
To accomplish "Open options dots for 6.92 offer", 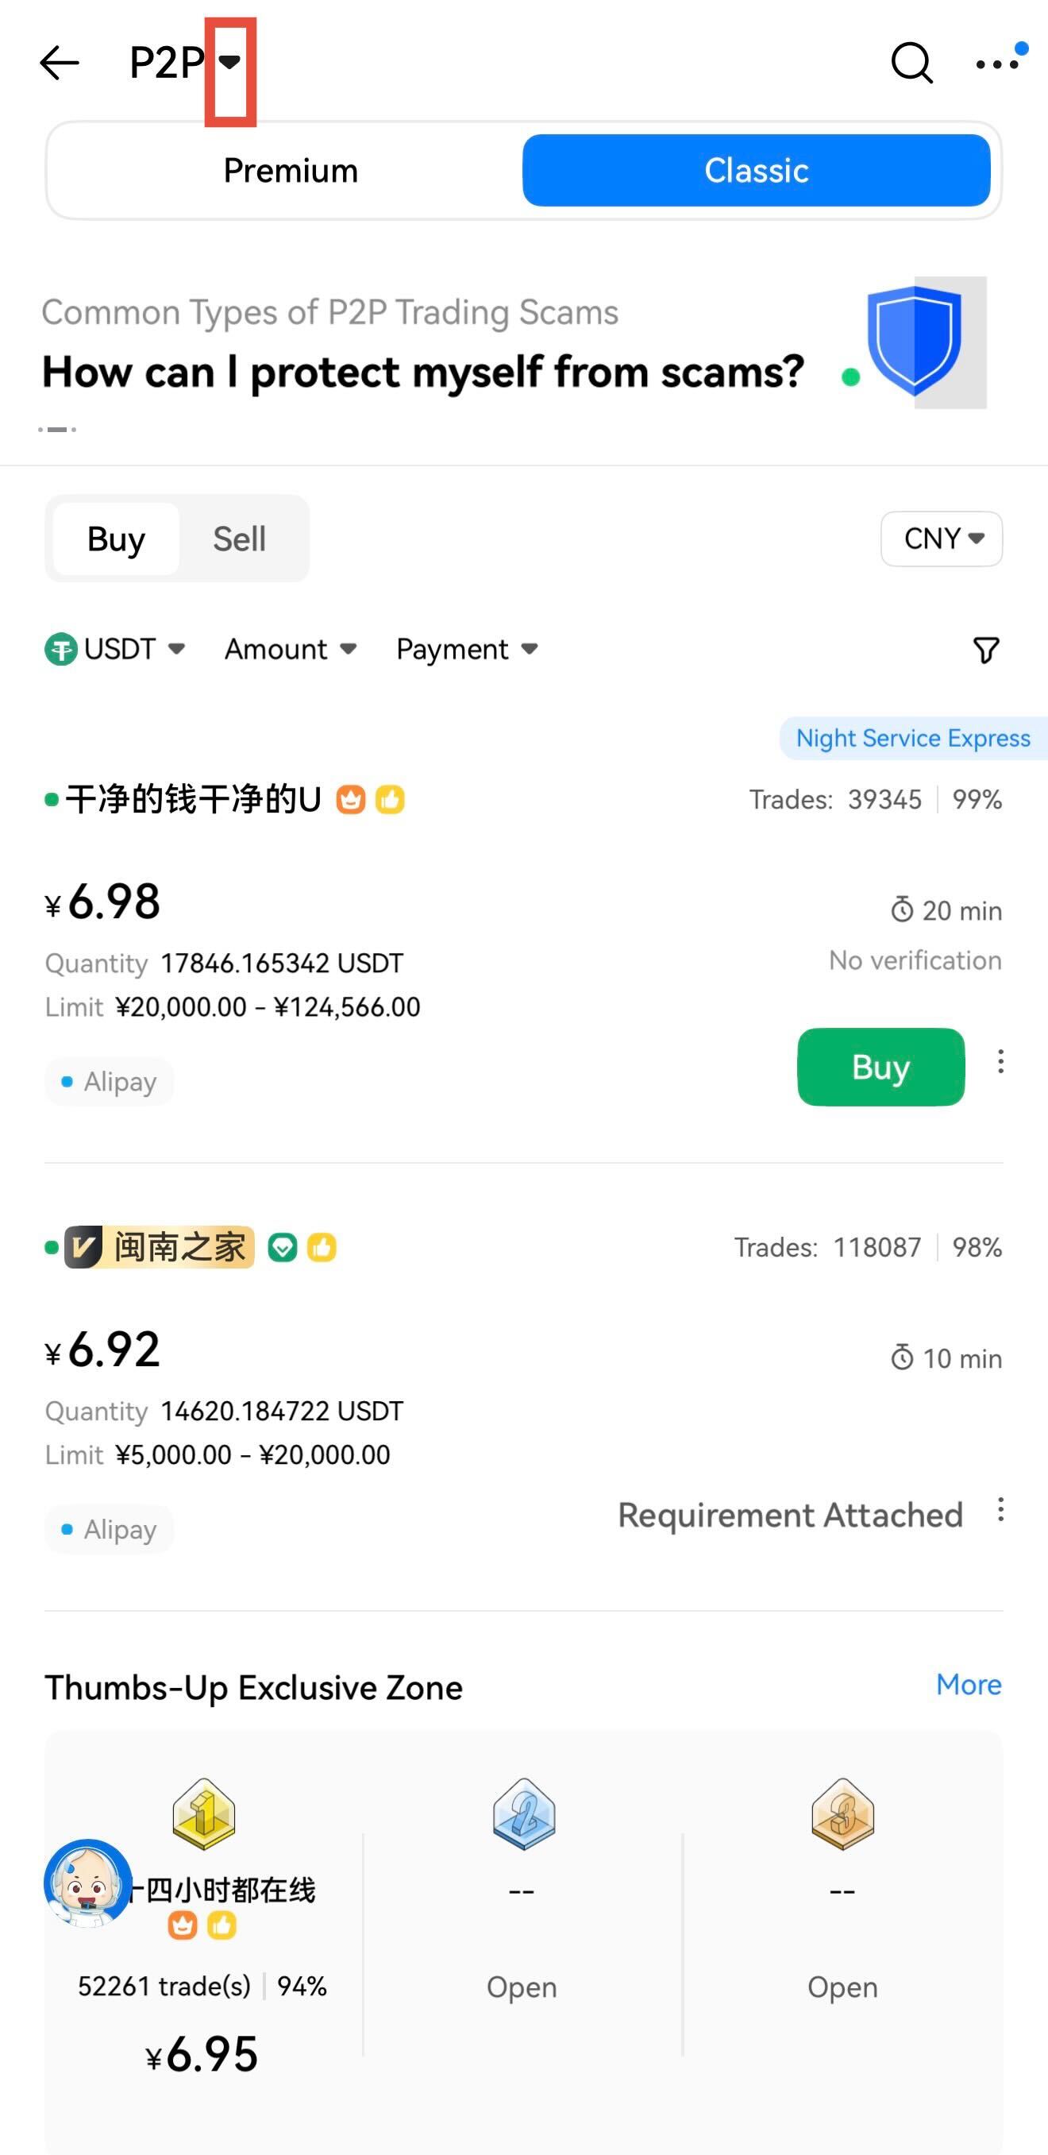I will pos(1000,1510).
